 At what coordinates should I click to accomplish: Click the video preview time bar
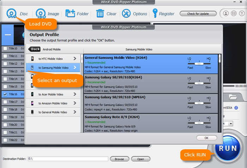tap(229, 86)
